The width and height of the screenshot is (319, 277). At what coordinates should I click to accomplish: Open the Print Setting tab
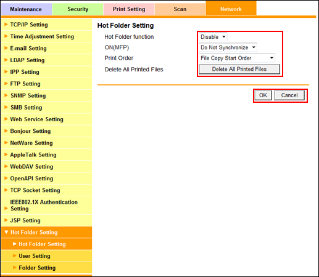(129, 9)
